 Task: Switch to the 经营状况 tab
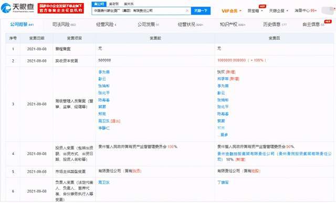pos(190,25)
